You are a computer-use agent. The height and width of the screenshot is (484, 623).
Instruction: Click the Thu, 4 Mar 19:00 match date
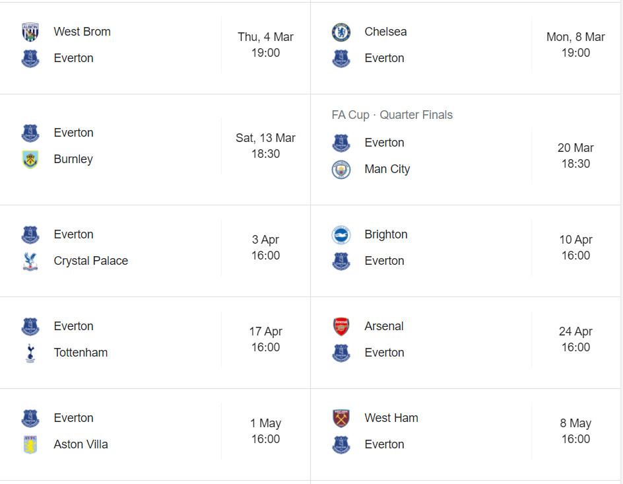pos(265,45)
